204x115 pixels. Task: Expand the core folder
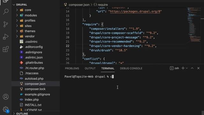coord(17,10)
